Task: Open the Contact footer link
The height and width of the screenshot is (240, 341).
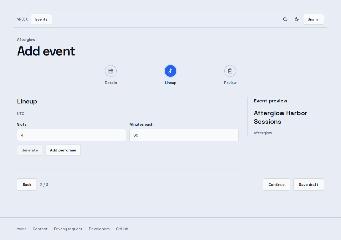Action: coord(40,229)
